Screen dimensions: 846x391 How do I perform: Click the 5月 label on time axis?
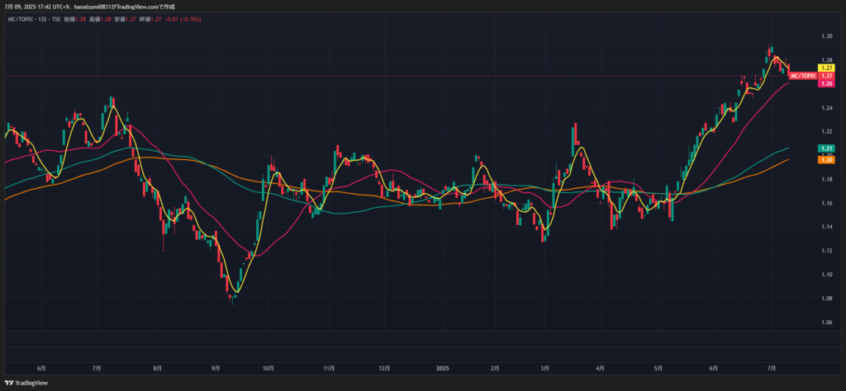658,369
